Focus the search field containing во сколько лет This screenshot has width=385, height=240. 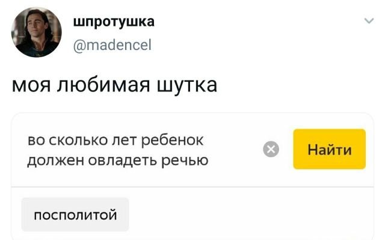pos(143,150)
